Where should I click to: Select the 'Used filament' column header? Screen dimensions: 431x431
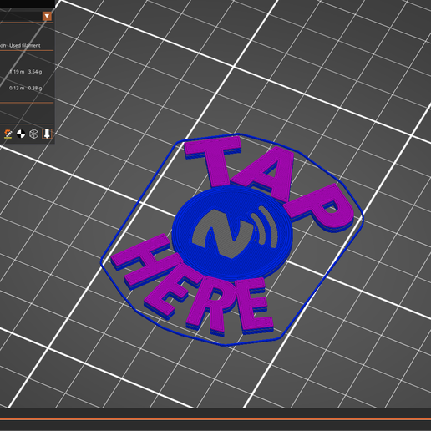25,45
